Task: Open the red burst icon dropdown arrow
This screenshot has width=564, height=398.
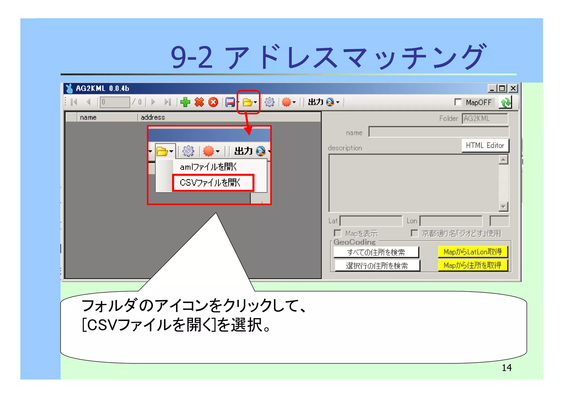Action: [294, 103]
